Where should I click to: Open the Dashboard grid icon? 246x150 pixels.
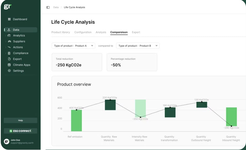[10, 19]
